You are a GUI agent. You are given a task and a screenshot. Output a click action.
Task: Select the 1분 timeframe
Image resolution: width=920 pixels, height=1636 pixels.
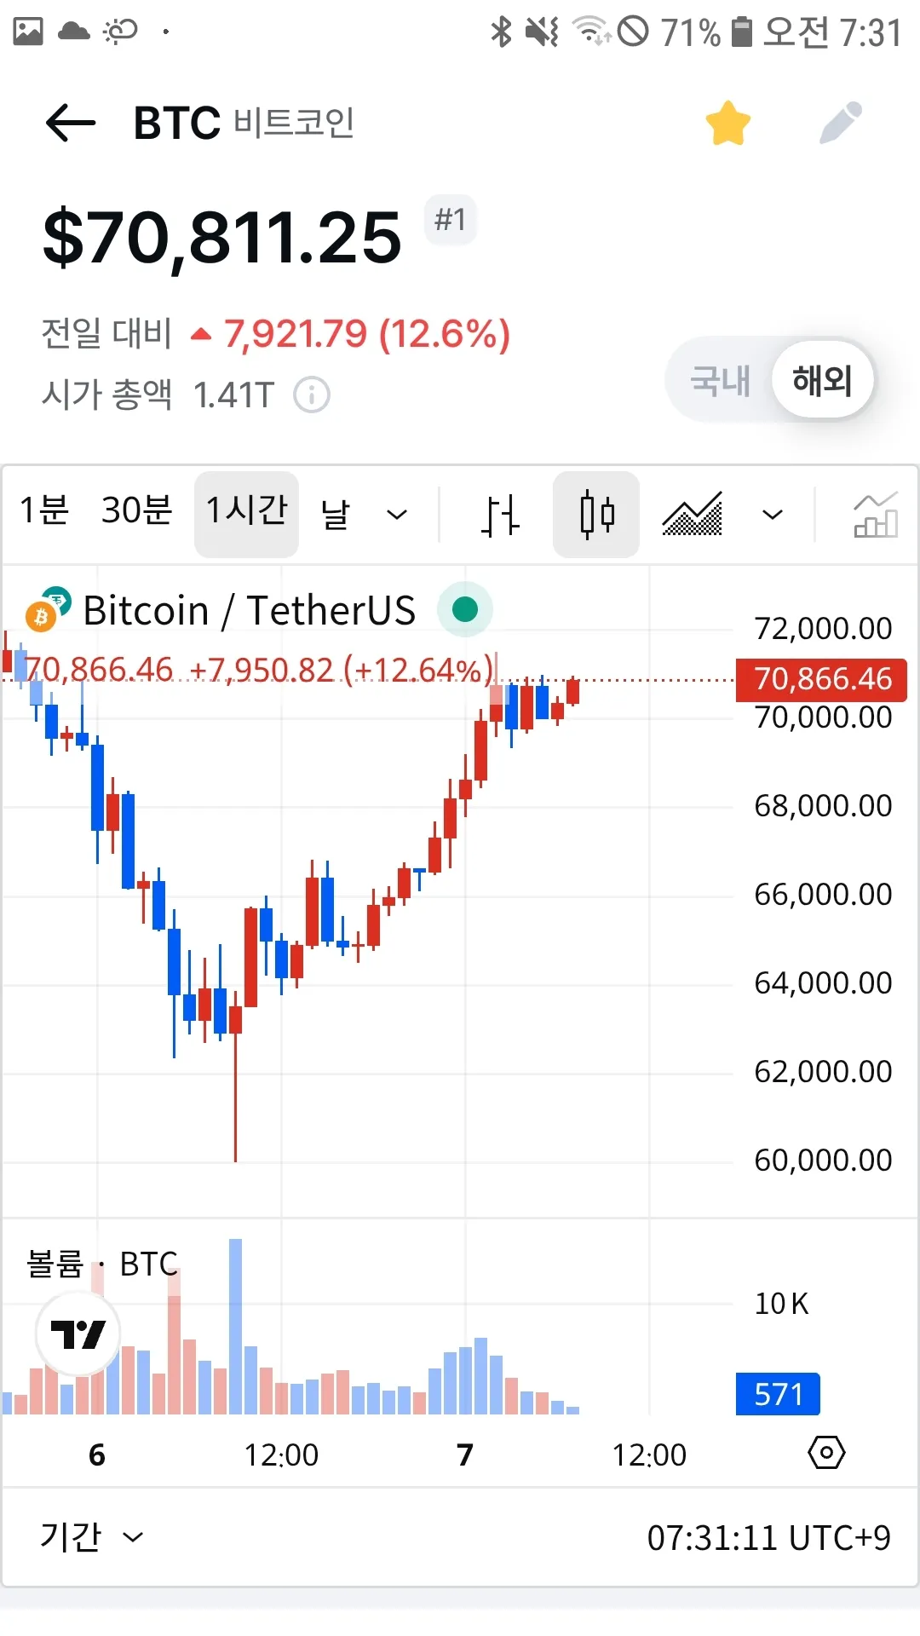[44, 511]
